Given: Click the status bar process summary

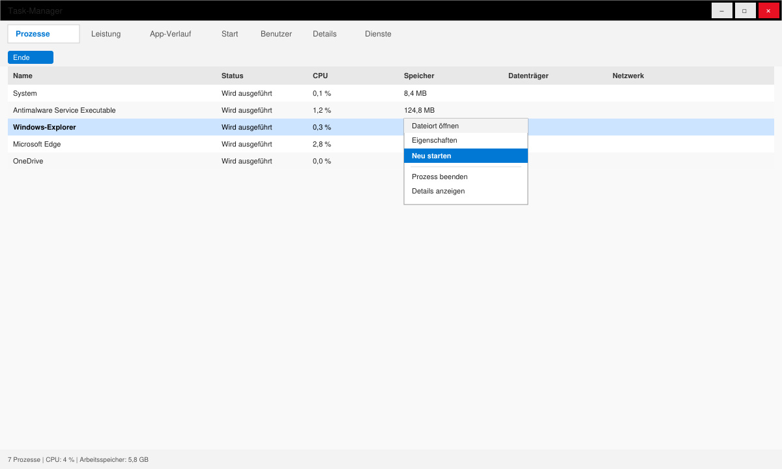Looking at the screenshot, I should tap(78, 459).
